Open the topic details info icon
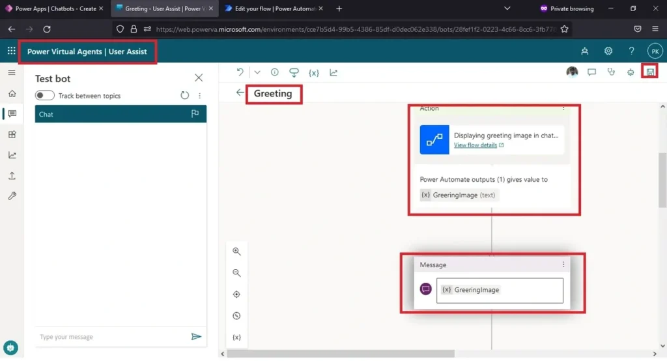667x361 pixels. click(x=275, y=72)
